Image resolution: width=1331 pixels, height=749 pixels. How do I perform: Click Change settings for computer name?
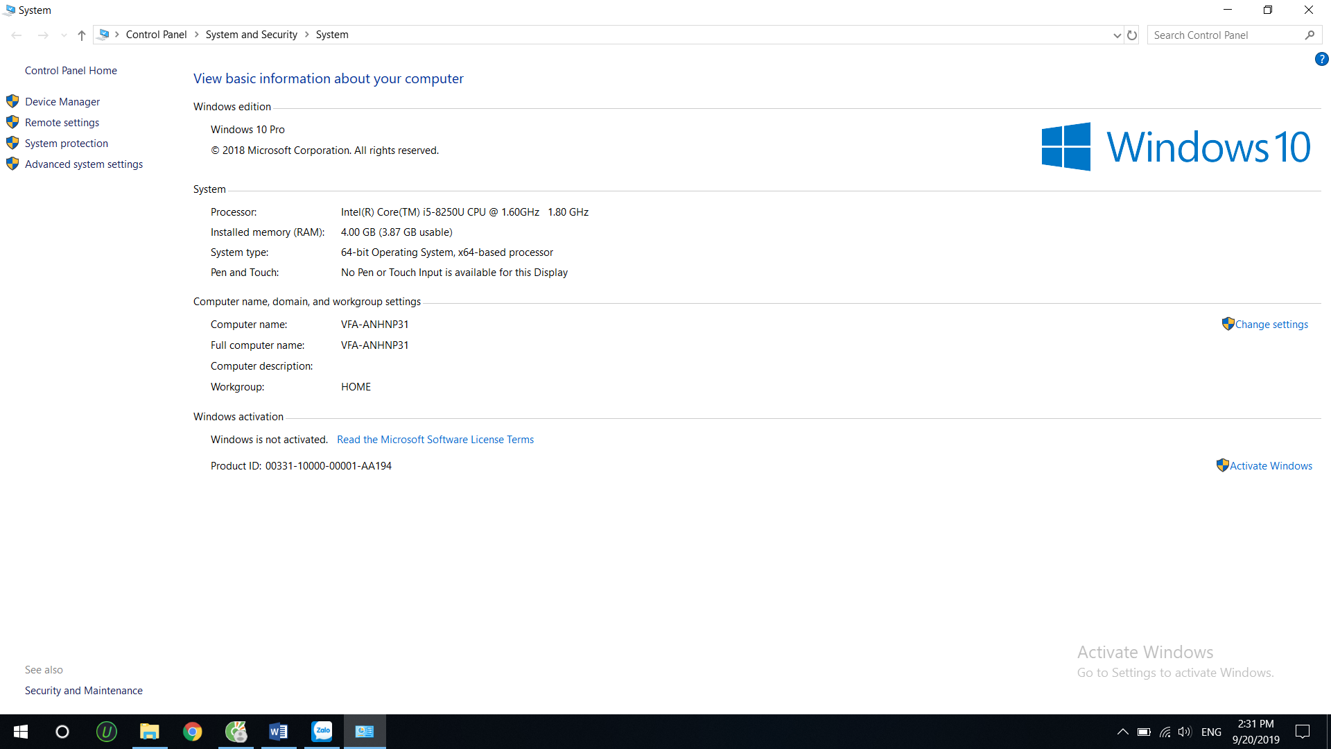coord(1271,325)
